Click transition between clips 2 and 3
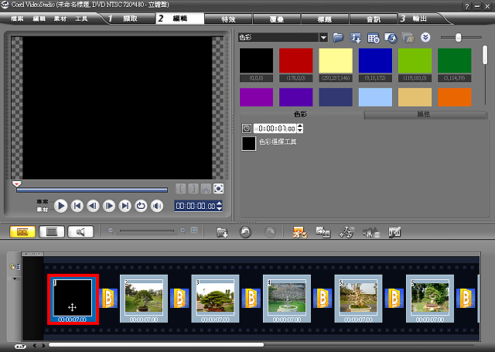The width and height of the screenshot is (495, 352). 179,298
